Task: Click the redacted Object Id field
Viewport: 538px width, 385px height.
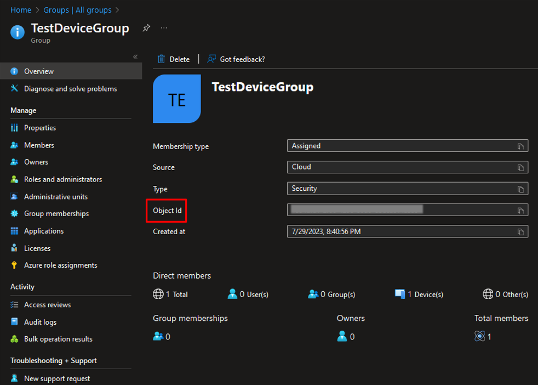Action: 408,210
